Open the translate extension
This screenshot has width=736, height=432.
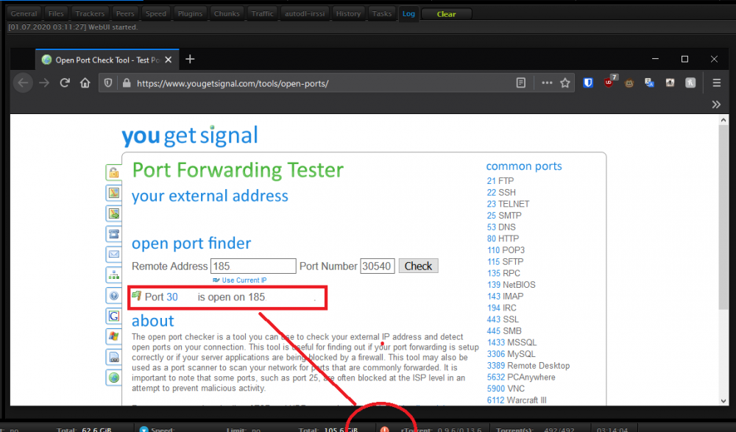pyautogui.click(x=649, y=83)
